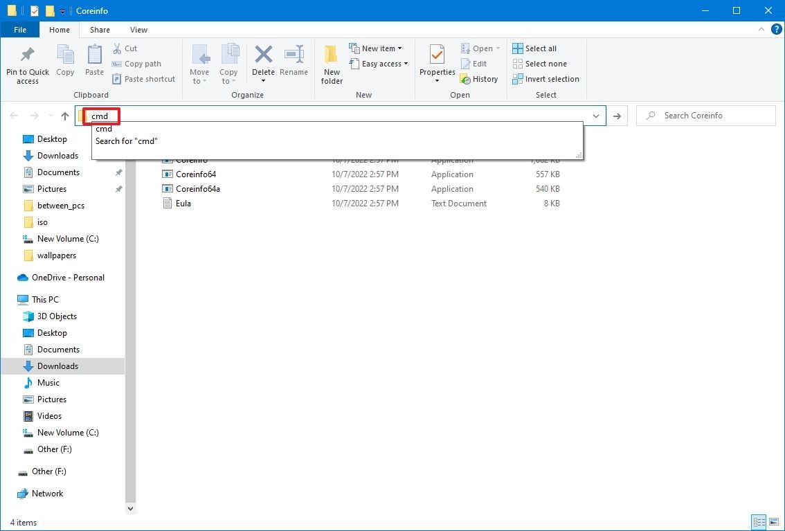Create a New folder from ribbon

pyautogui.click(x=332, y=55)
